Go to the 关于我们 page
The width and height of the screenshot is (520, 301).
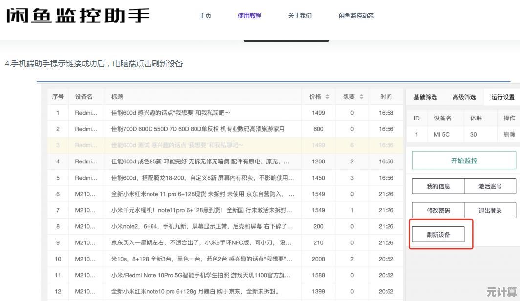click(300, 16)
